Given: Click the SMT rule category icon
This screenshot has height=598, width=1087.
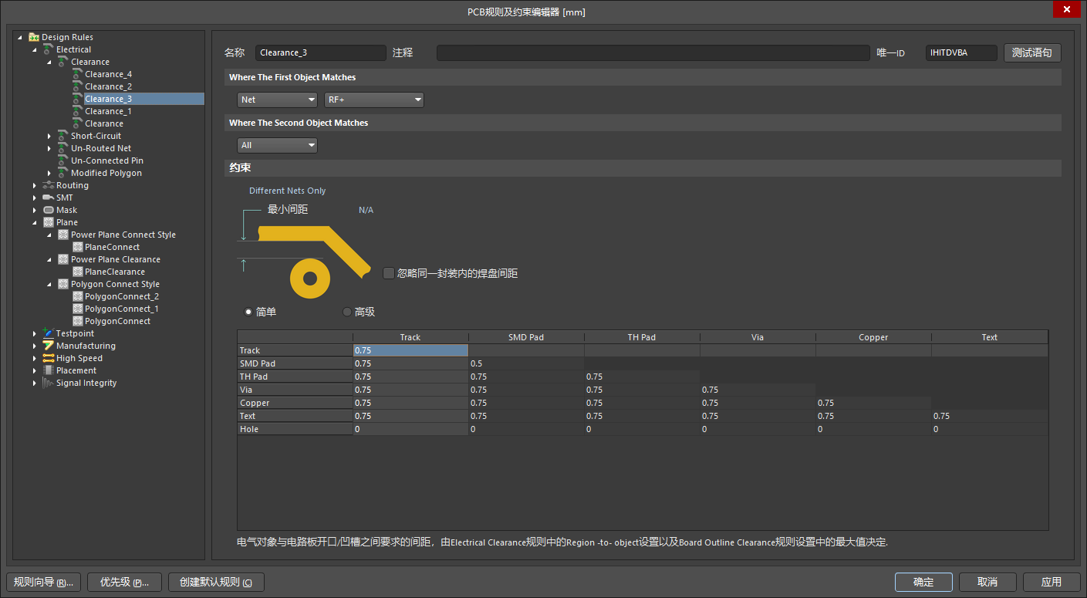Looking at the screenshot, I should (49, 198).
